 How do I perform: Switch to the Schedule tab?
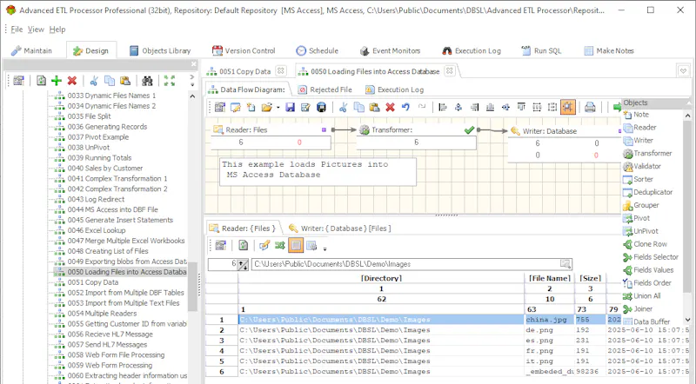coord(317,50)
